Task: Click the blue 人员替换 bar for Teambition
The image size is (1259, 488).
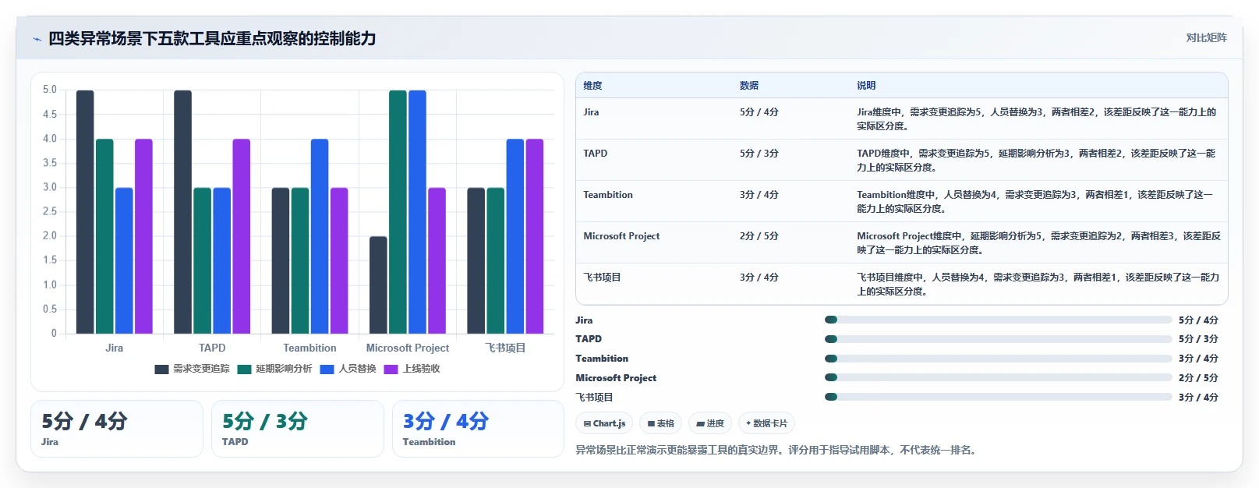Action: (x=320, y=236)
